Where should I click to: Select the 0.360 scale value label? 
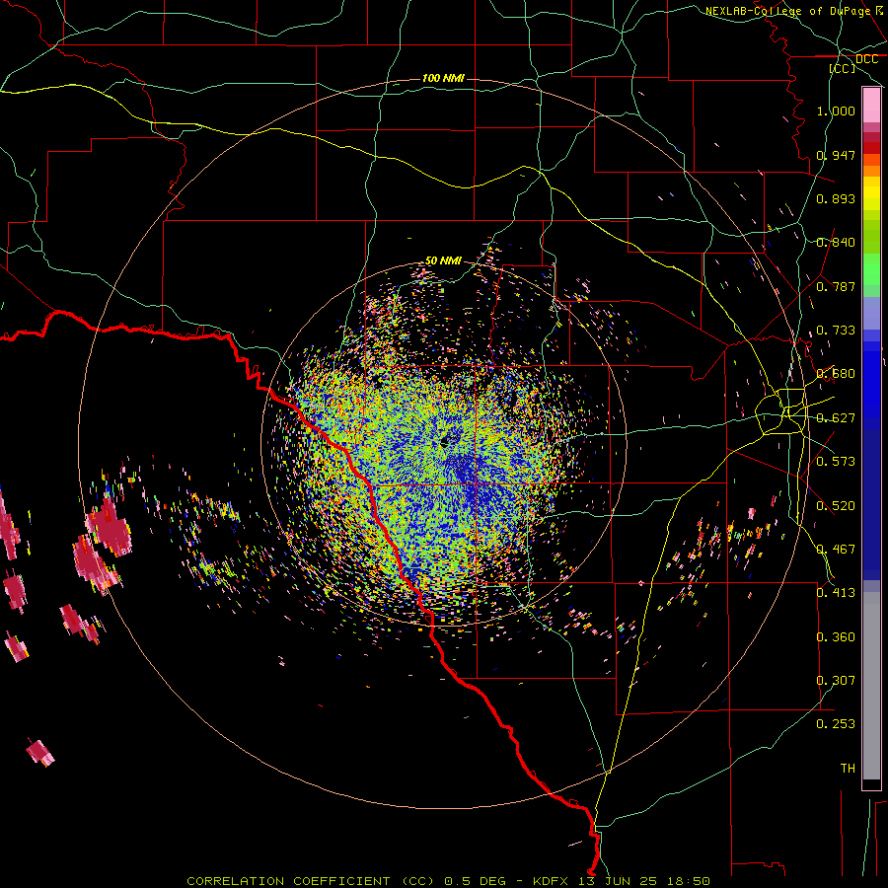tap(836, 637)
